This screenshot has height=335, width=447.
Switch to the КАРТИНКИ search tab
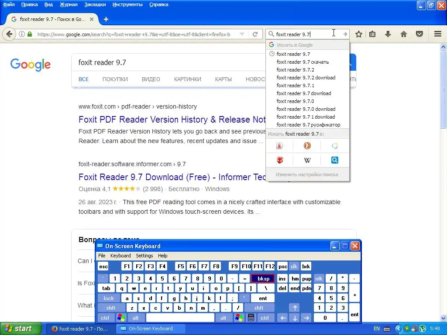188,79
